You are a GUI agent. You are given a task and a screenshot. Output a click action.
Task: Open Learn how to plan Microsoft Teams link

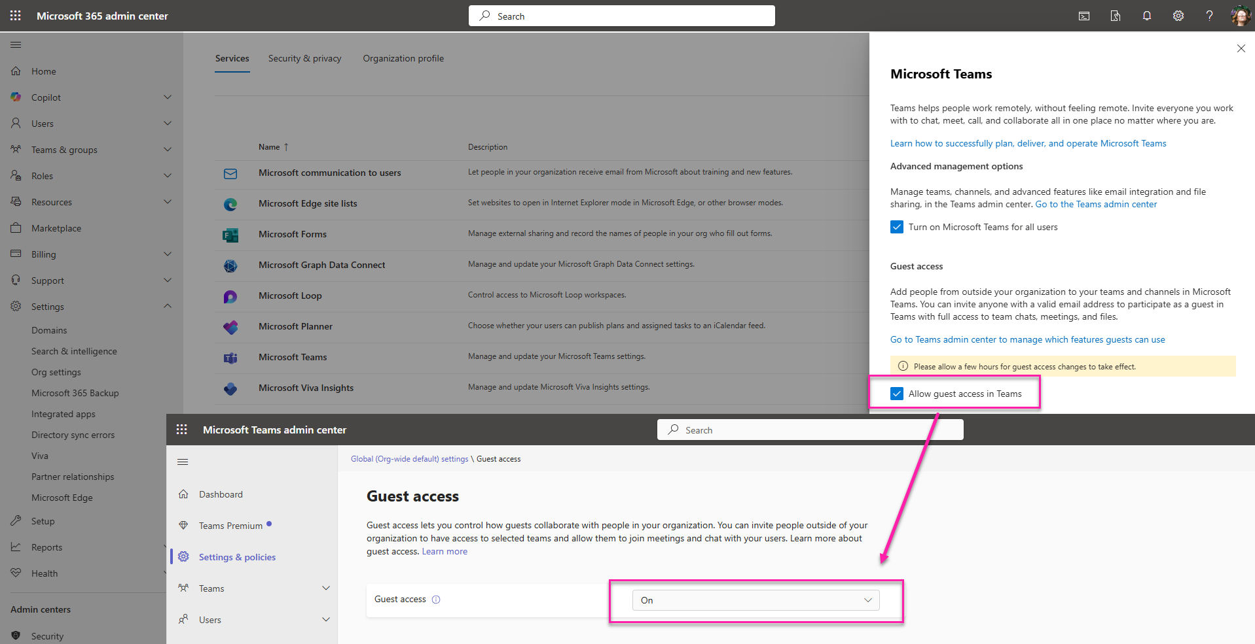pyautogui.click(x=1028, y=143)
